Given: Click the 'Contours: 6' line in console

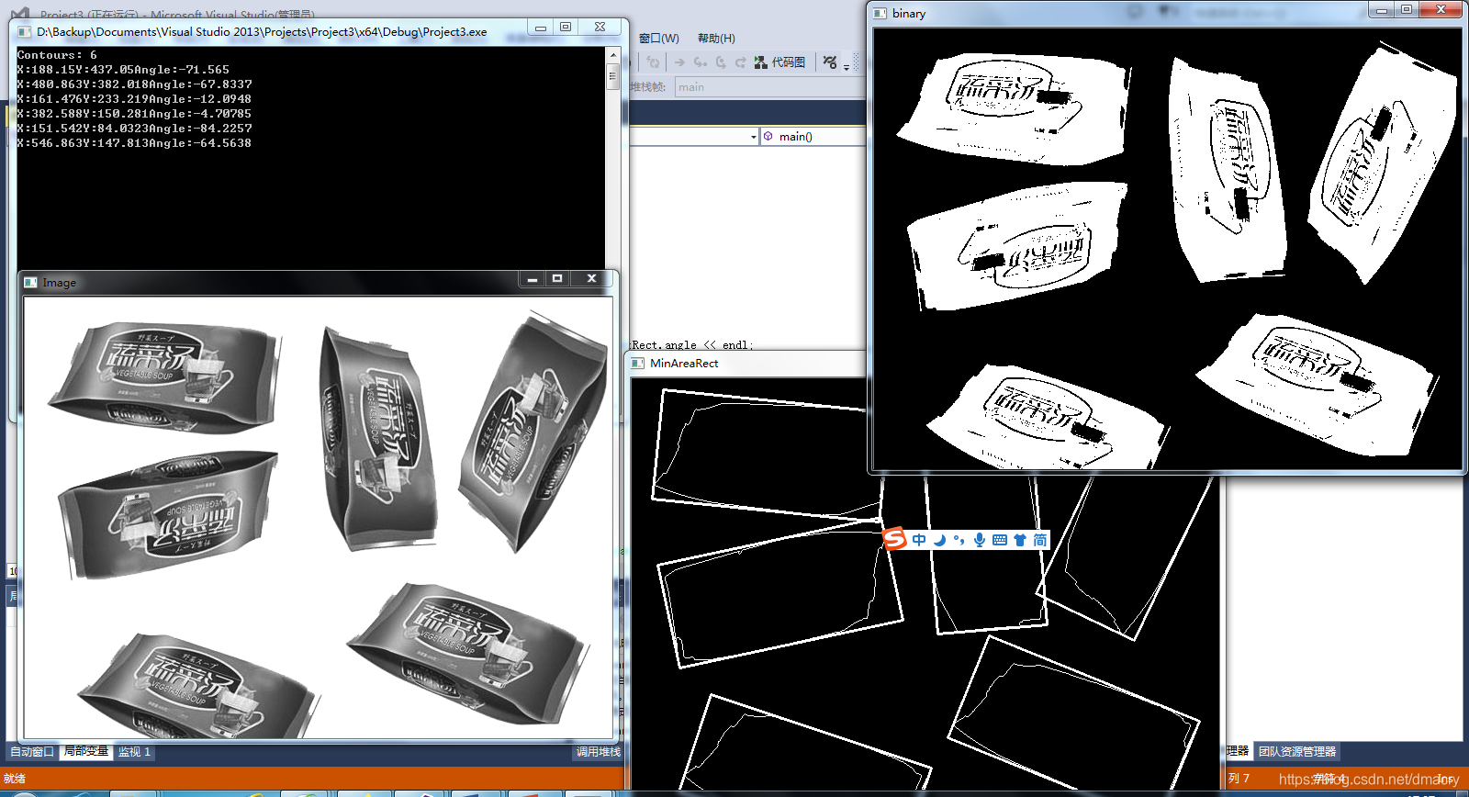Looking at the screenshot, I should click(57, 55).
